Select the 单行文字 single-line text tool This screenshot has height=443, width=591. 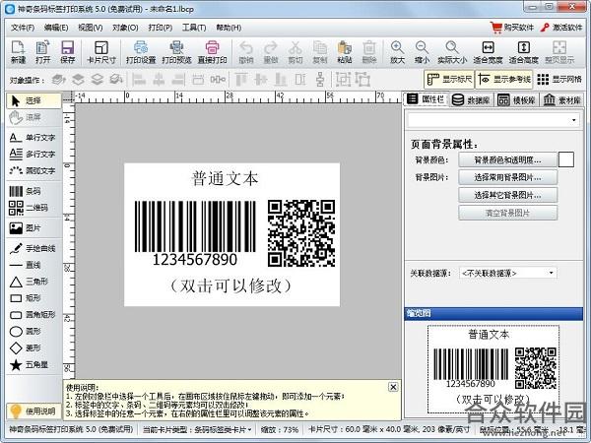pos(33,138)
